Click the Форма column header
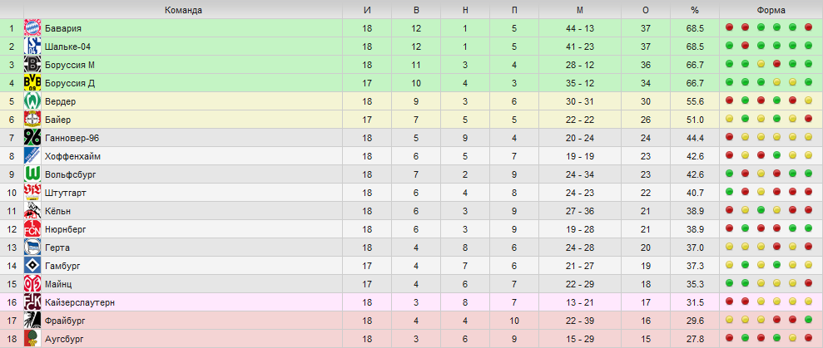 pyautogui.click(x=771, y=10)
